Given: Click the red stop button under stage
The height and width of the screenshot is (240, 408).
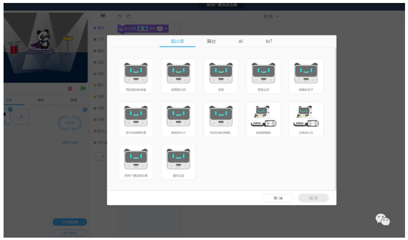Looking at the screenshot, I should pos(70,89).
